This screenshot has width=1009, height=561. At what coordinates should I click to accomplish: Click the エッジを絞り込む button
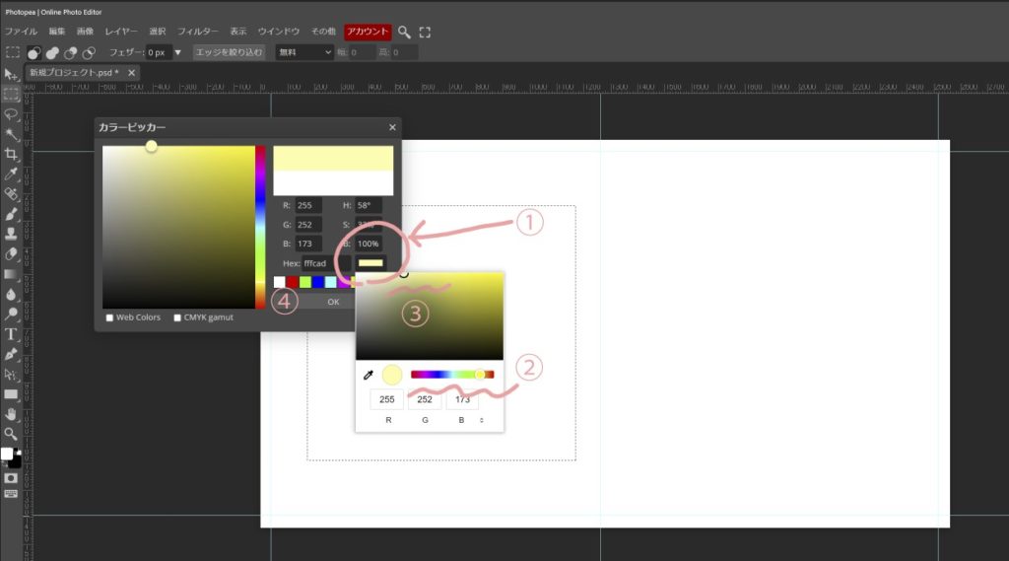point(230,52)
